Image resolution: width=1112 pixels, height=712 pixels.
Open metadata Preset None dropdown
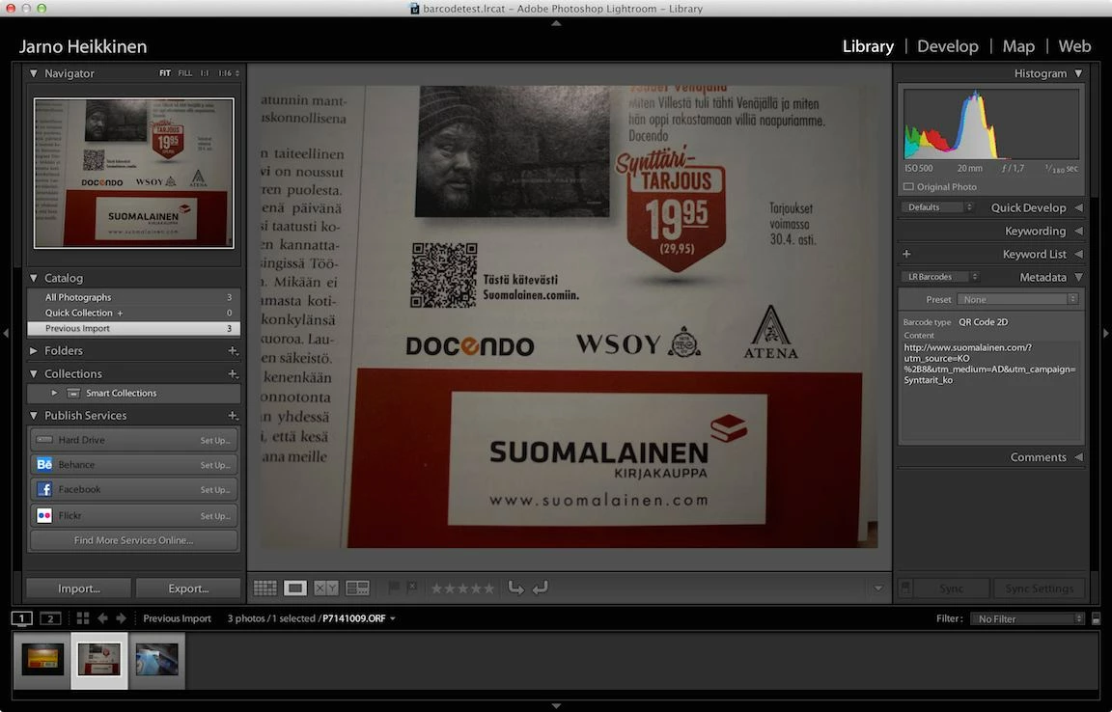(x=1017, y=299)
